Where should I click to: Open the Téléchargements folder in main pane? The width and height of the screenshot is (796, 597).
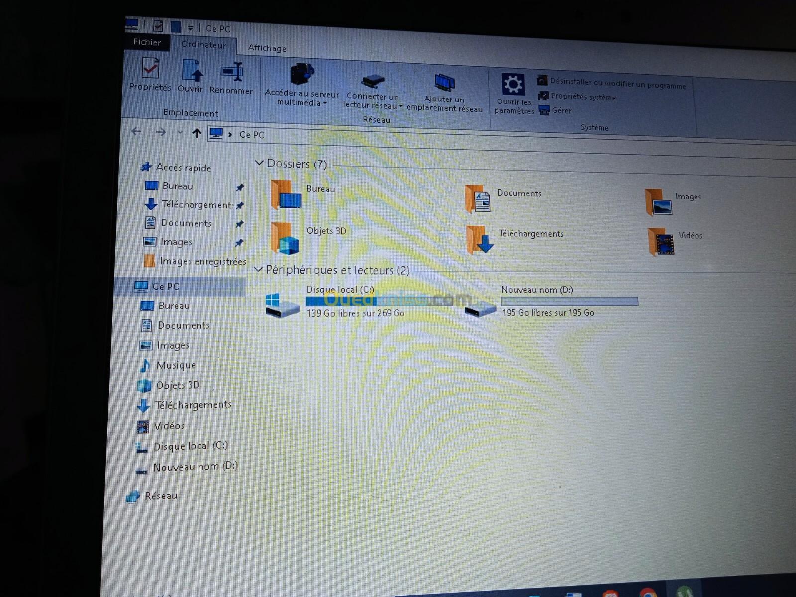(480, 240)
